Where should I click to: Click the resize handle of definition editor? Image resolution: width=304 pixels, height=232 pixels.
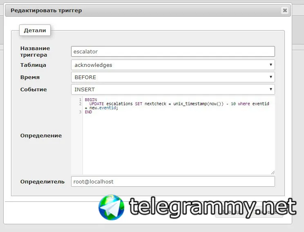click(x=273, y=172)
